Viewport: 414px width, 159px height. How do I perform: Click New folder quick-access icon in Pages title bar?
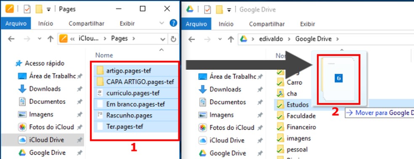(x=39, y=9)
